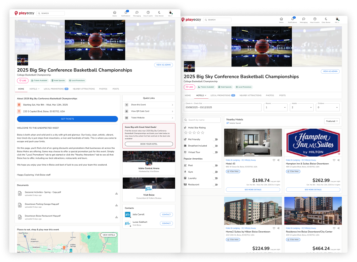Click Check-In Check-Out date field

click(223, 107)
